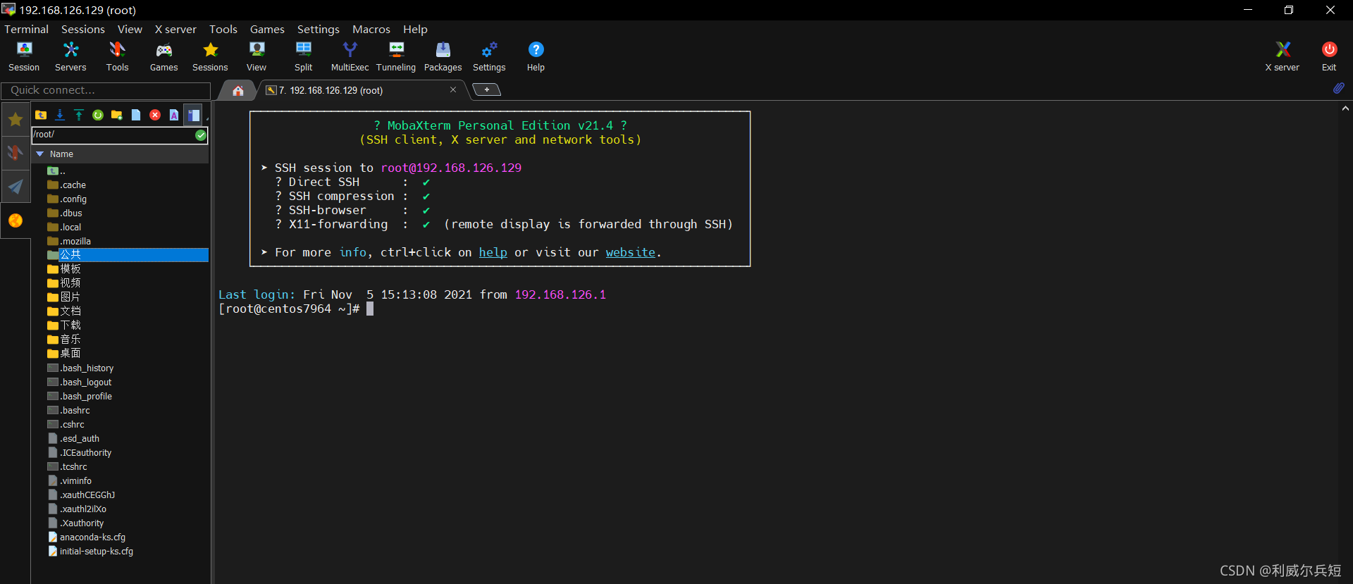The image size is (1353, 584).
Task: Delete selected file with red X icon
Action: coord(155,115)
